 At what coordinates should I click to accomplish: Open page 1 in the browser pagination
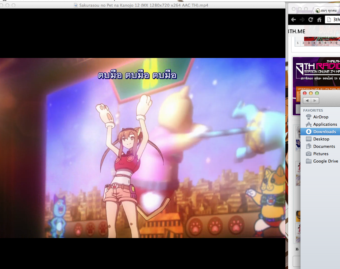(x=298, y=43)
